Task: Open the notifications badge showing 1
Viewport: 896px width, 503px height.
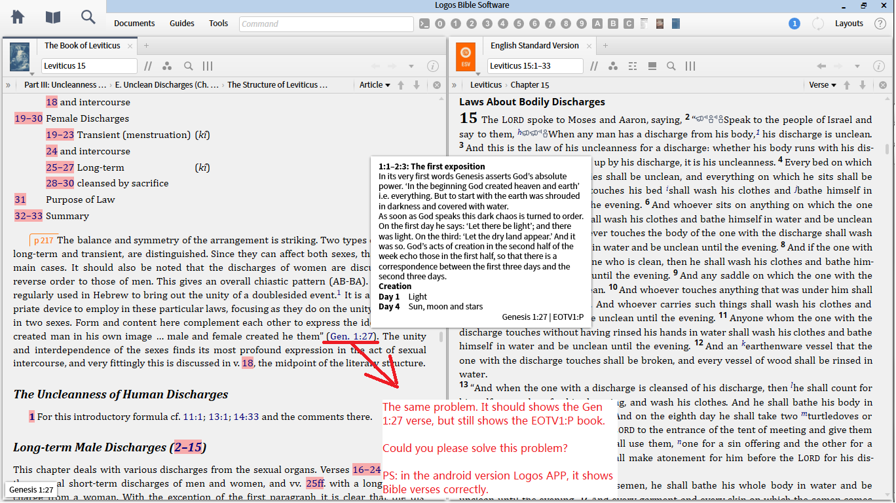Action: point(794,24)
